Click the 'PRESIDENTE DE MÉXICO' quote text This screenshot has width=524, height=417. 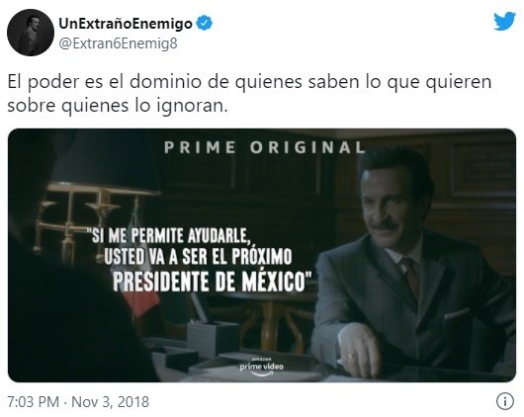(x=212, y=282)
